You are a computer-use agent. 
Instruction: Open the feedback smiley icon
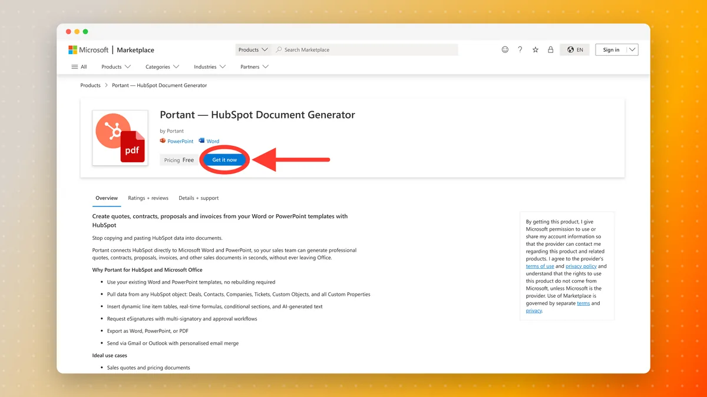[505, 50]
